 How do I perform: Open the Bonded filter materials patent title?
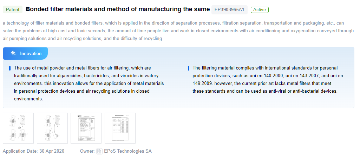click(118, 9)
